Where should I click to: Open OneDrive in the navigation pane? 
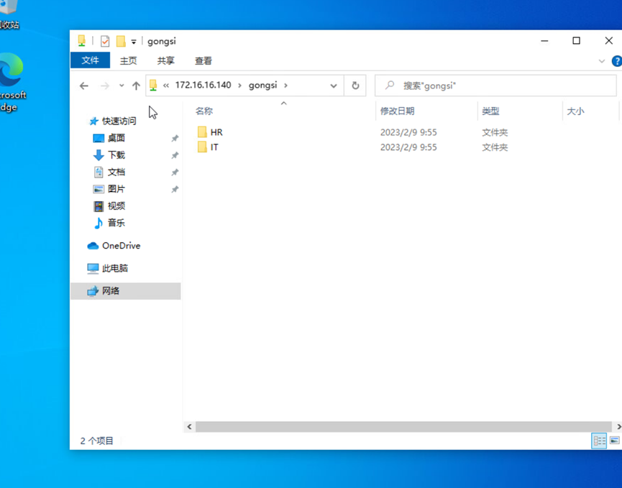tap(121, 246)
